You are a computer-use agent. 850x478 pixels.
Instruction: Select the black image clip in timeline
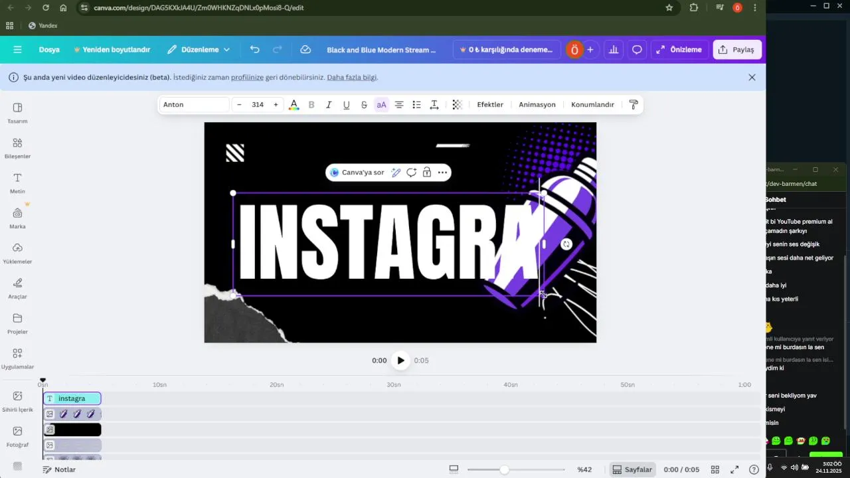click(72, 430)
